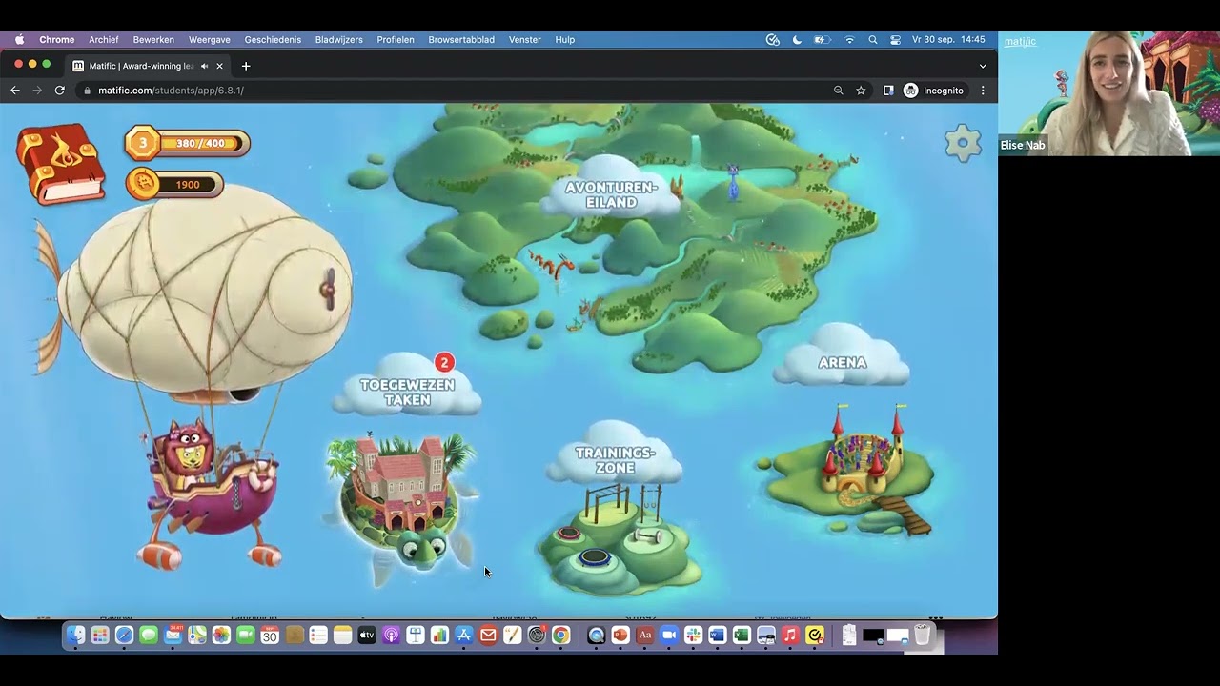Toggle Do Not Disturb moon icon
Viewport: 1220px width, 686px height.
coord(797,40)
